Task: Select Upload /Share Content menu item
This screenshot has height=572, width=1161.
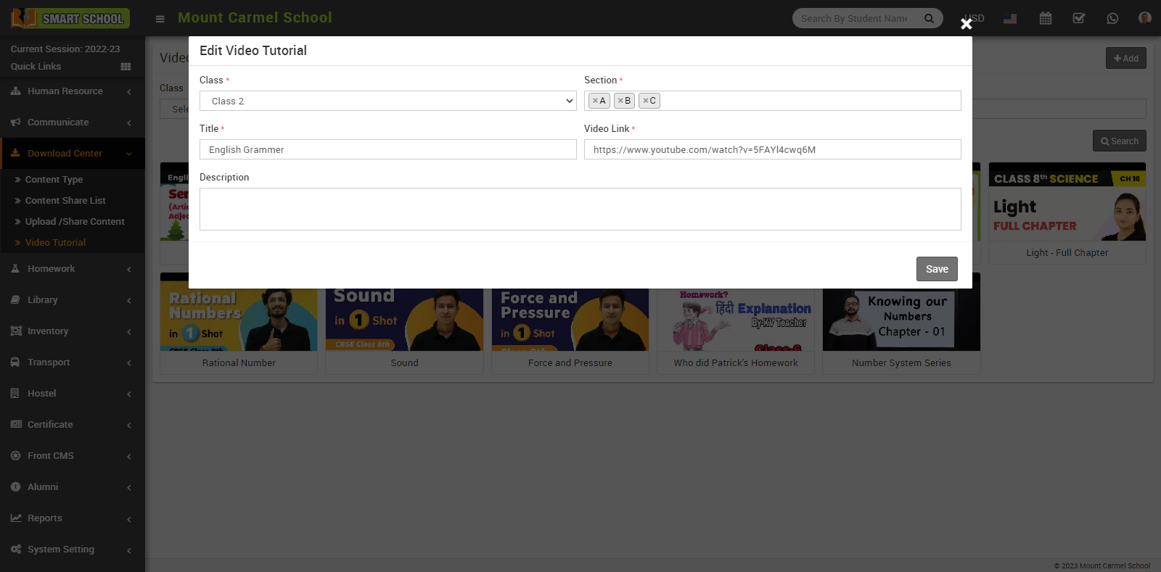Action: point(75,222)
